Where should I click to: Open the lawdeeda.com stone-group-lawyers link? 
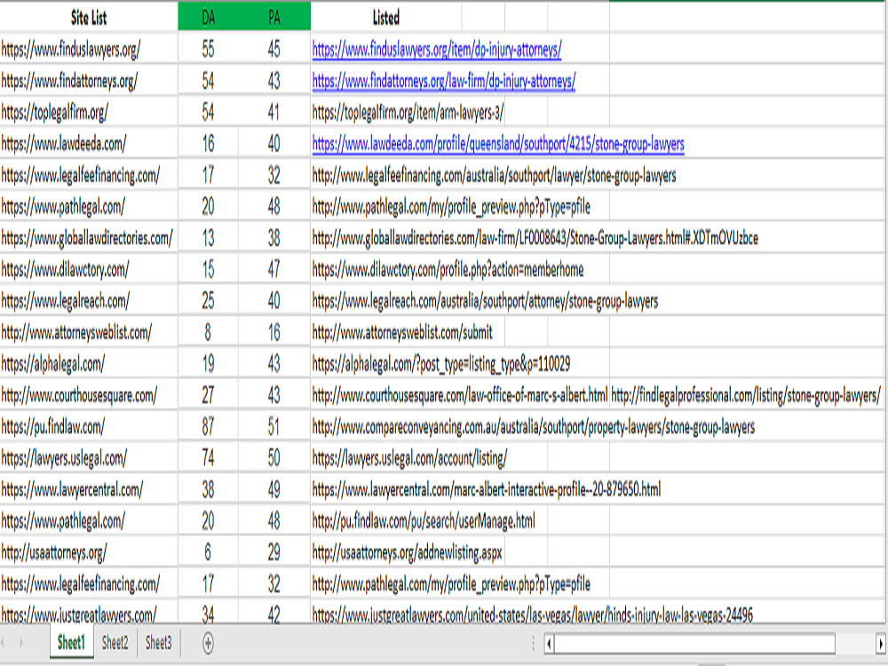[498, 144]
